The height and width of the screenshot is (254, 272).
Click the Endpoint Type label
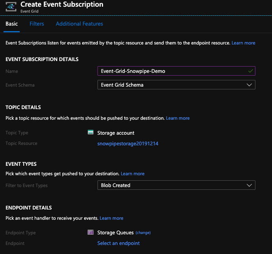pyautogui.click(x=21, y=233)
